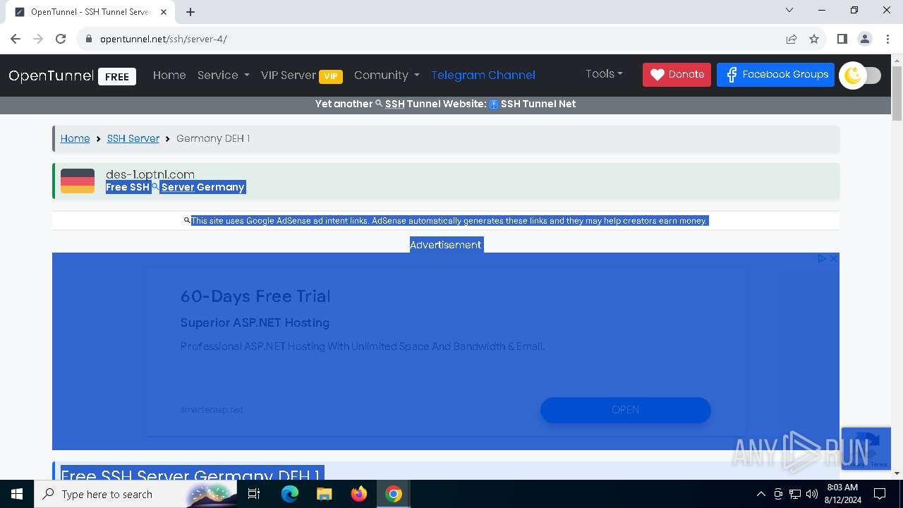This screenshot has width=903, height=508.
Task: Click the Free SSH Server Germany DEH 1 heading
Action: click(190, 474)
